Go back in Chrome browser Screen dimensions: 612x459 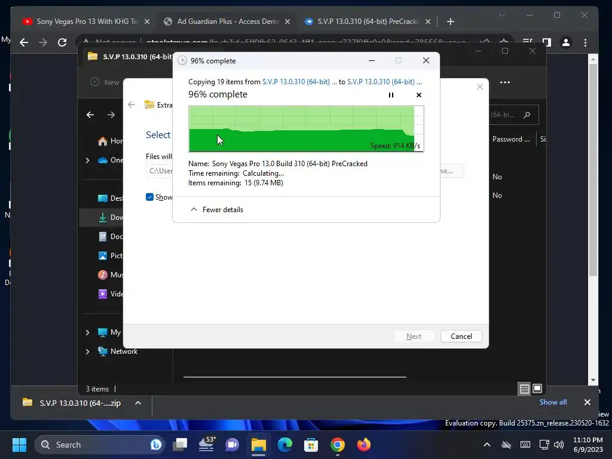pos(24,42)
